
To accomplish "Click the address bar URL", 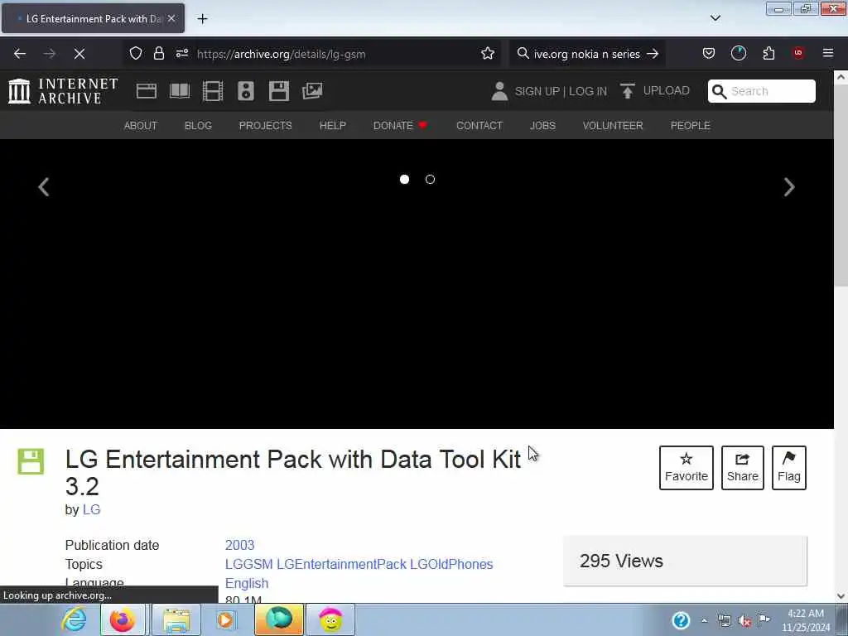I will tap(282, 54).
